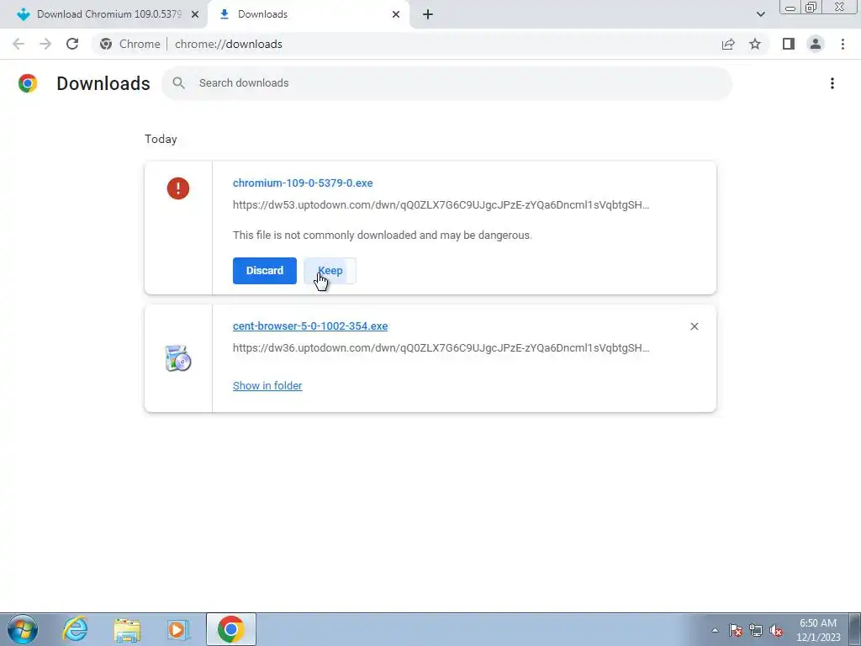Click the network status tray icon

(756, 630)
